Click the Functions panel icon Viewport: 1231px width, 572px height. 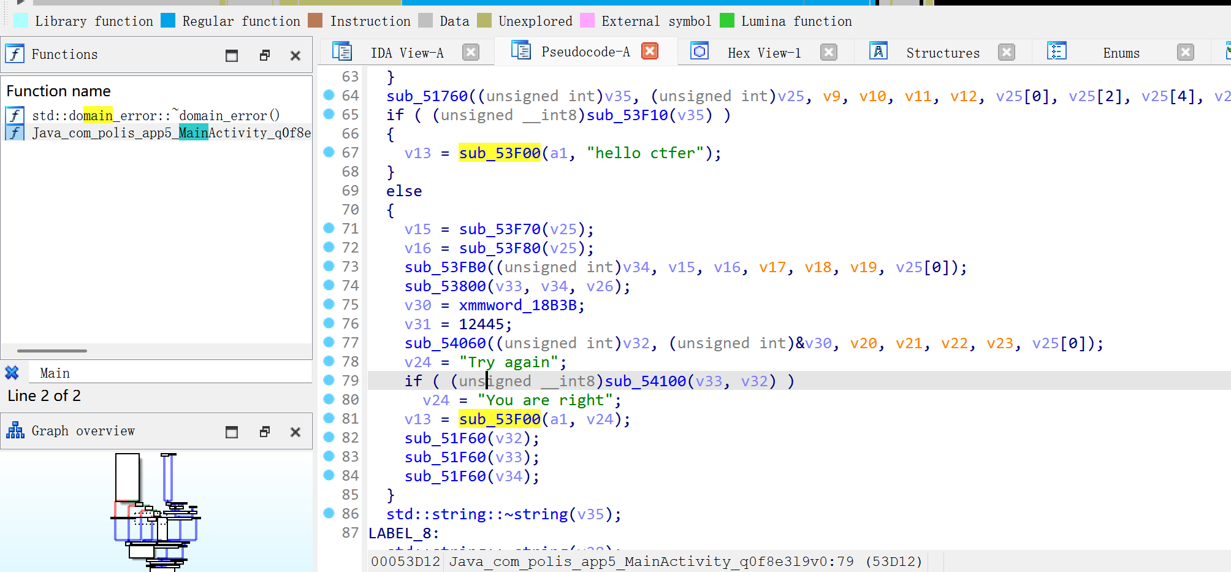(x=15, y=55)
